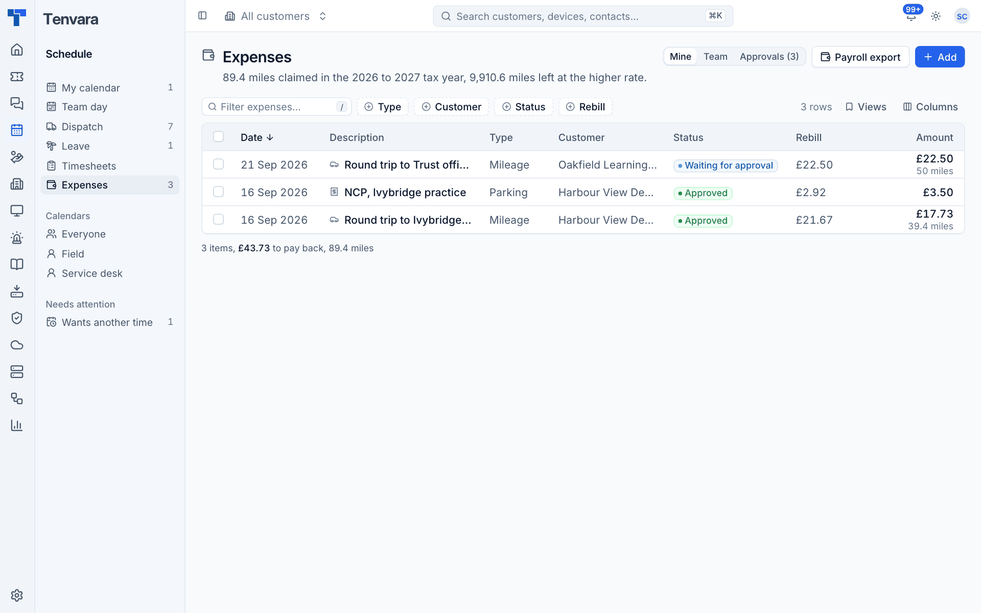981x613 pixels.
Task: Open the Columns chooser dropdown
Action: (x=930, y=107)
